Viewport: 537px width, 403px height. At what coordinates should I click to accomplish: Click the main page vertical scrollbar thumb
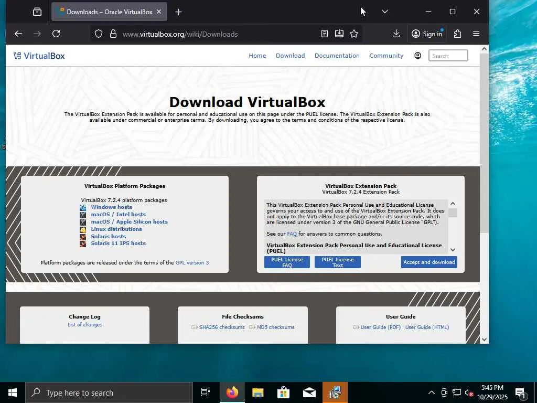tap(484, 143)
